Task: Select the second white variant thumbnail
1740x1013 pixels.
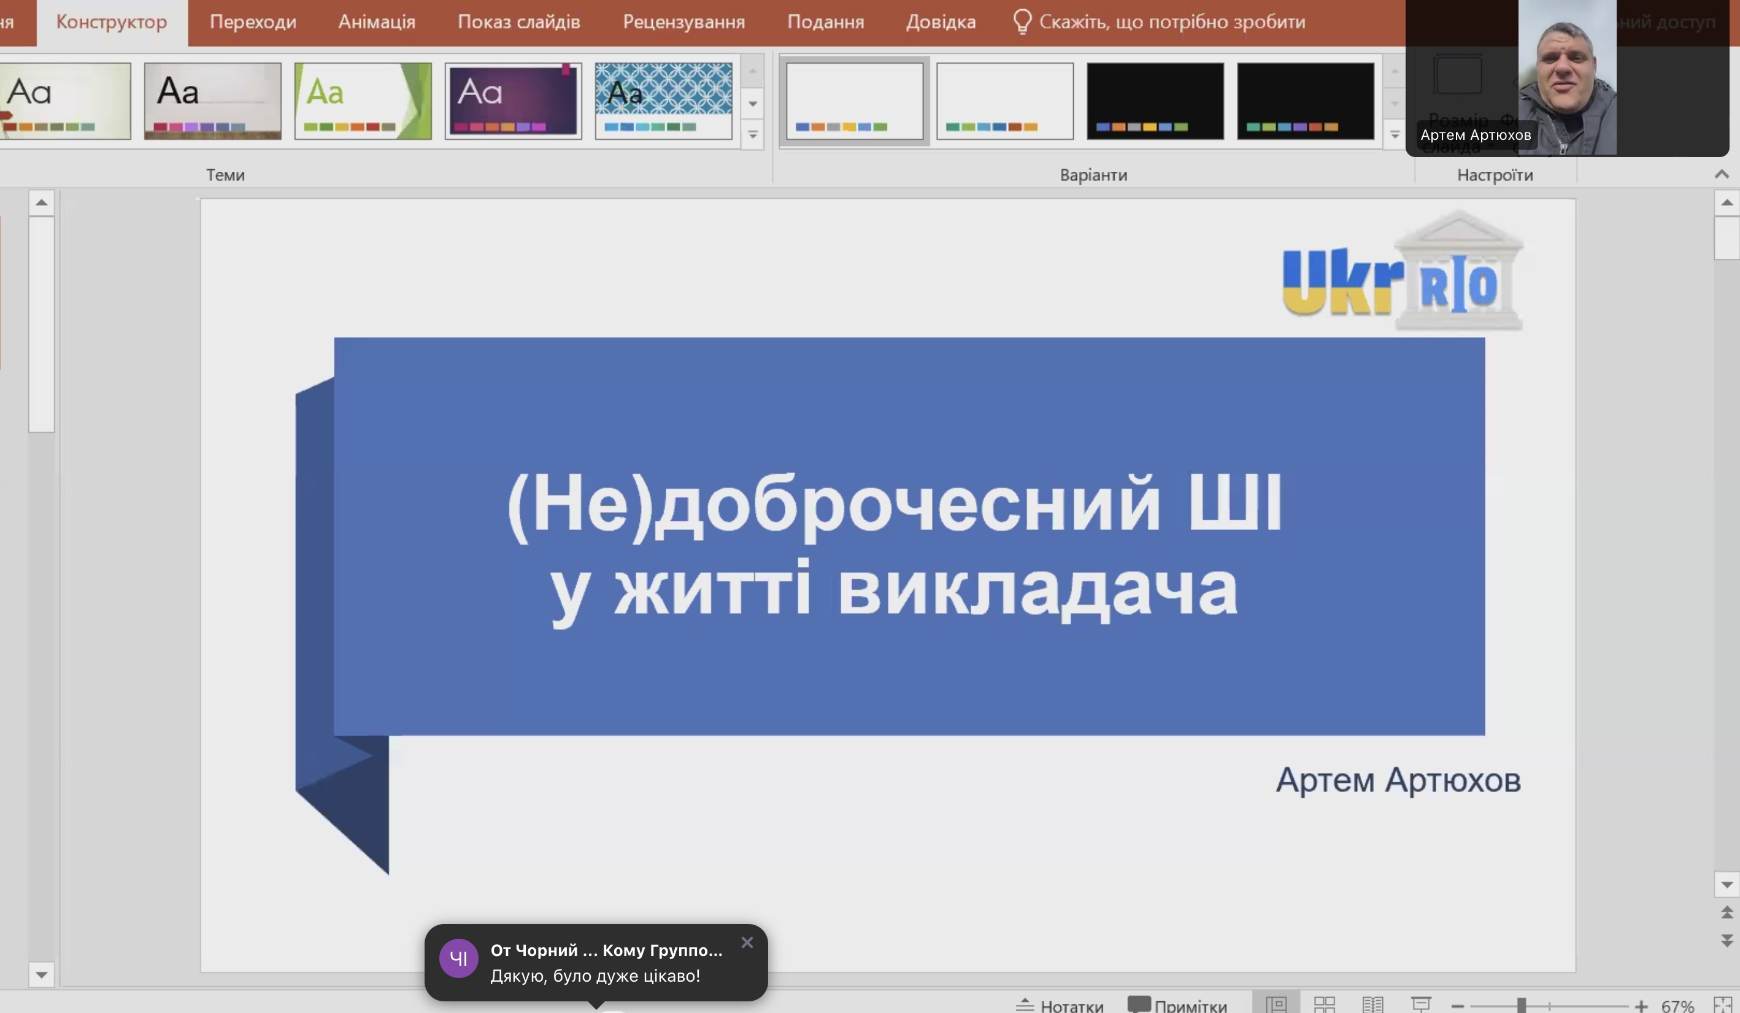Action: pyautogui.click(x=1004, y=101)
